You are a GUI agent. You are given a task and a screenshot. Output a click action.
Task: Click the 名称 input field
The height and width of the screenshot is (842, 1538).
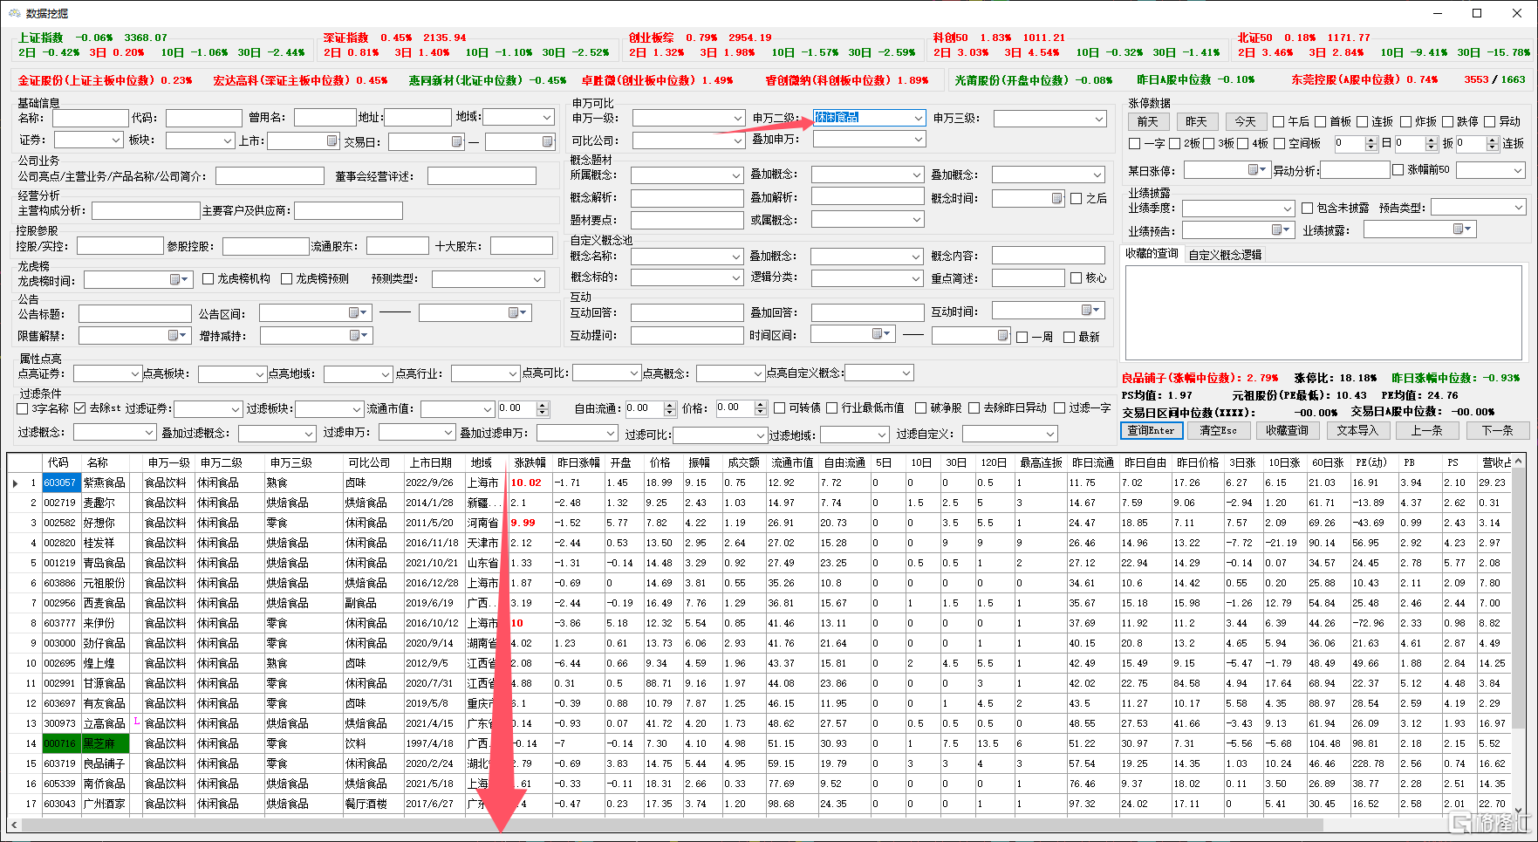(x=91, y=118)
